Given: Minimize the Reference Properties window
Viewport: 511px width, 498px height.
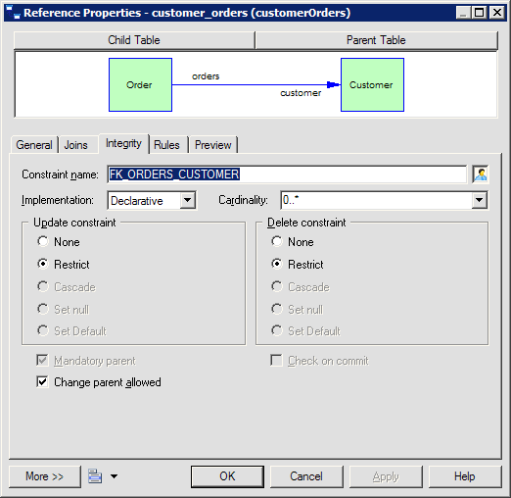Looking at the screenshot, I should click(x=463, y=13).
